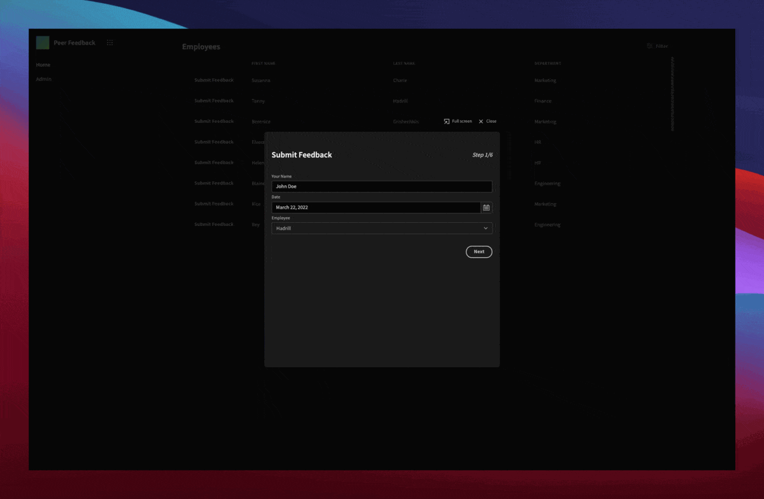Sort by the FIRST NAME column header
764x499 pixels.
pyautogui.click(x=264, y=63)
